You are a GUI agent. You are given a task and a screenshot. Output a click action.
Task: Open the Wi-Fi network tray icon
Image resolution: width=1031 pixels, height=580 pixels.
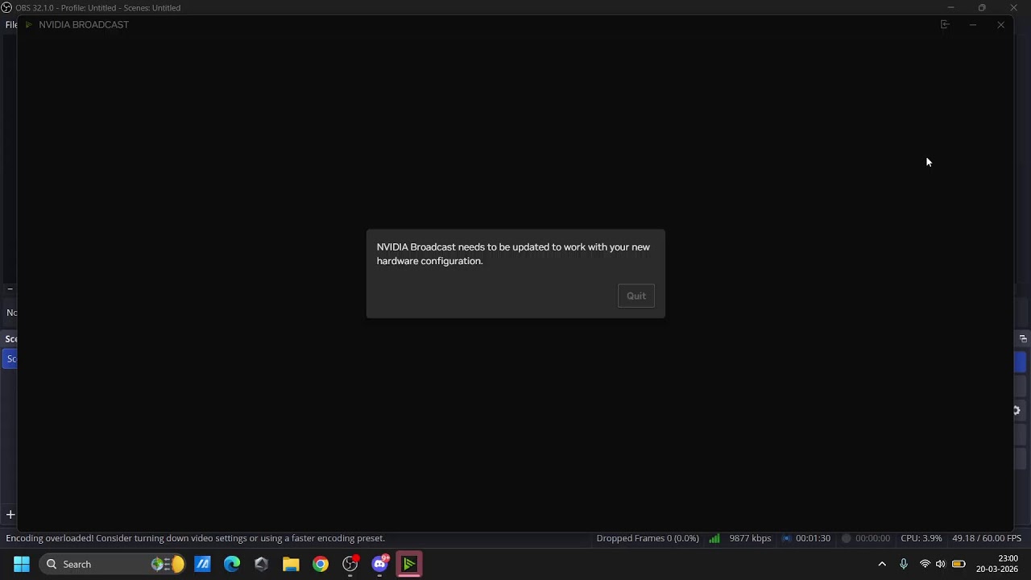click(925, 564)
